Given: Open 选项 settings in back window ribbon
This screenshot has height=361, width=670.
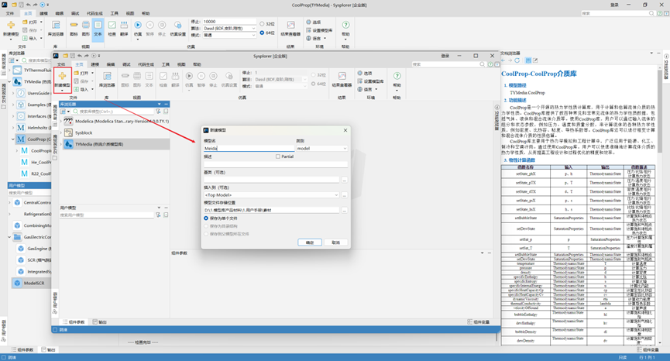Looking at the screenshot, I should point(313,22).
